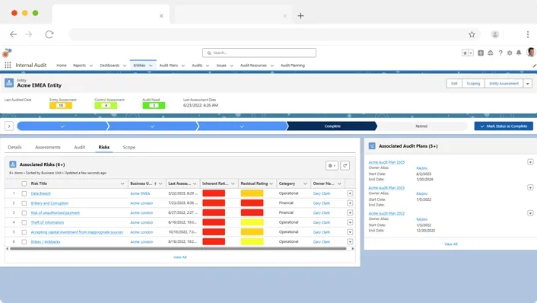This screenshot has height=303, width=537.
Task: Open the browser profile icon
Action: coord(495,34)
